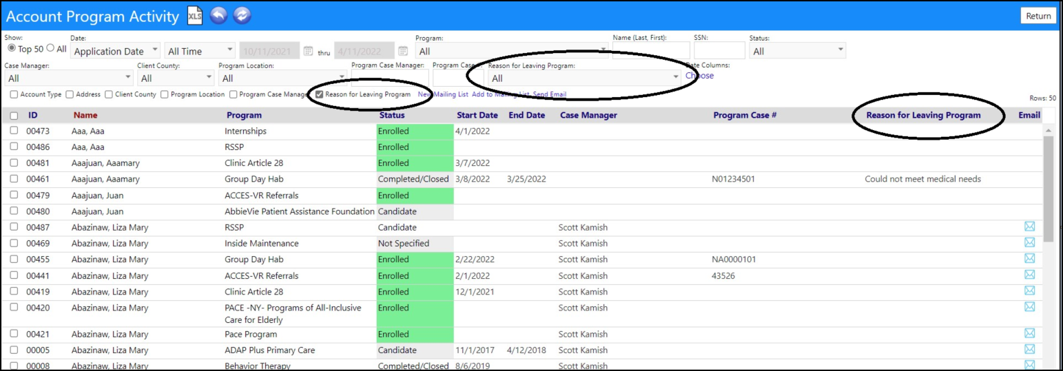Click the program case number NA0000101
Viewport: 1063px width, 371px height.
[x=734, y=259]
